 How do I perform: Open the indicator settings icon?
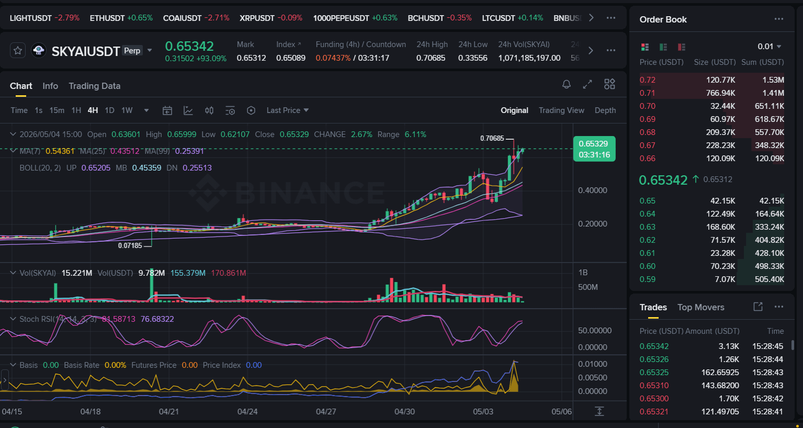tap(230, 110)
